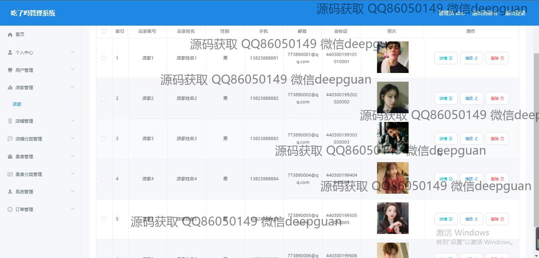The height and width of the screenshot is (258, 539).
Task: Click the briefcase icon beside 美食管理
Action: tap(10, 157)
